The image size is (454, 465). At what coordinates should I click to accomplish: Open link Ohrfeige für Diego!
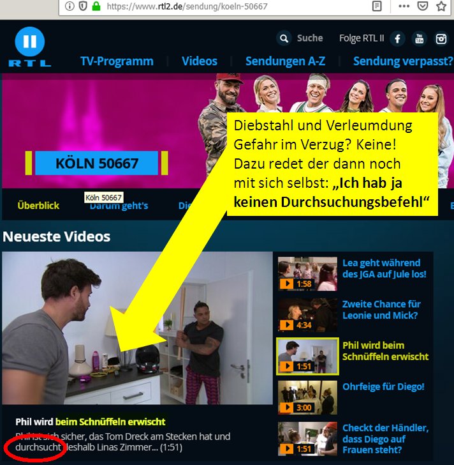(x=383, y=386)
